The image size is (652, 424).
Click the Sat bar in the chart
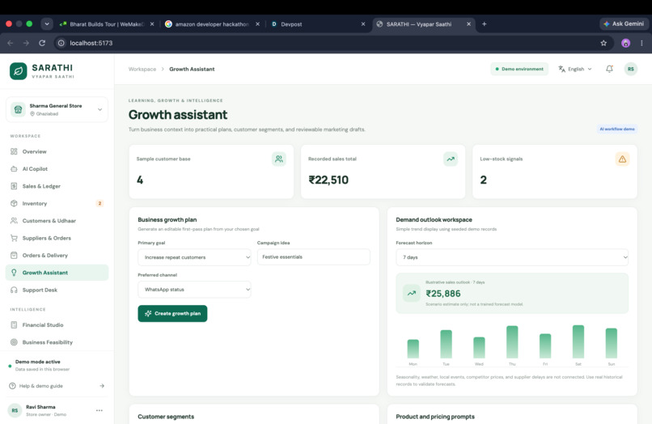(x=578, y=341)
